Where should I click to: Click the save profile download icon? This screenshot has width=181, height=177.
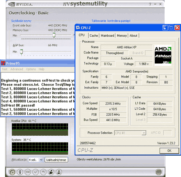coord(59,172)
